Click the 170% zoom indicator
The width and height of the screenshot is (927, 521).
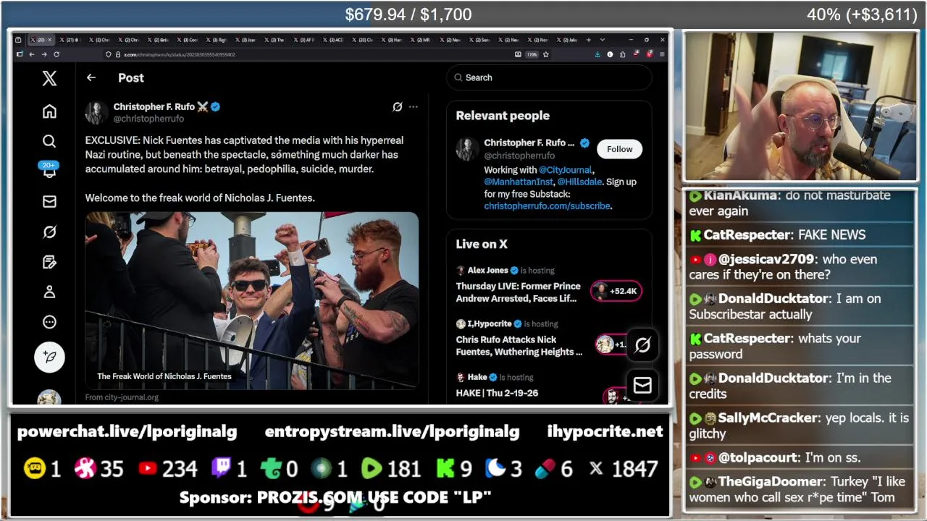tap(532, 54)
